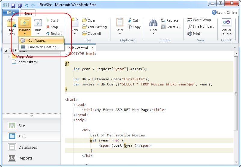Save the file from quick access toolbar
241x167 pixels.
tap(13, 5)
